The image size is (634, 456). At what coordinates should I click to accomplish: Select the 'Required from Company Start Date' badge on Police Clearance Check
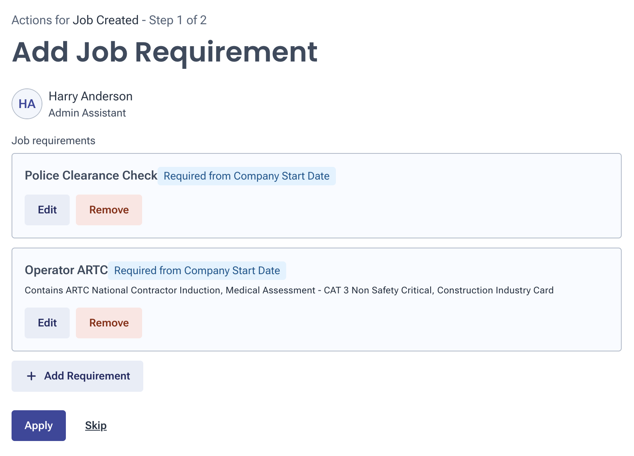click(247, 176)
